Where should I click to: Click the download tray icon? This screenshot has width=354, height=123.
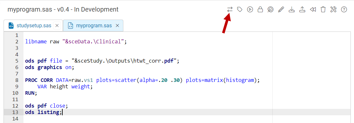[292, 10]
